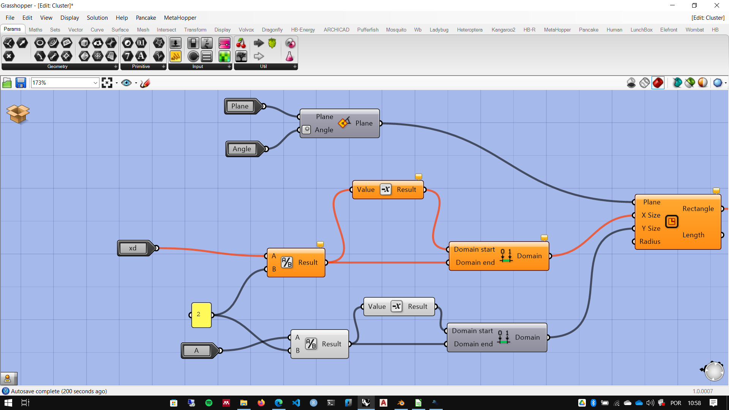Click the grey Domain component output
The height and width of the screenshot is (410, 729).
click(x=527, y=337)
